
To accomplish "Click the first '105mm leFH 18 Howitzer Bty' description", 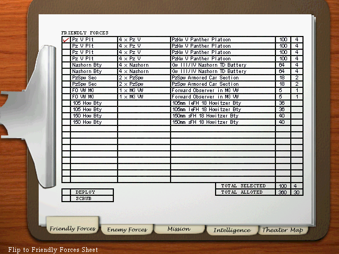I will pos(207,103).
